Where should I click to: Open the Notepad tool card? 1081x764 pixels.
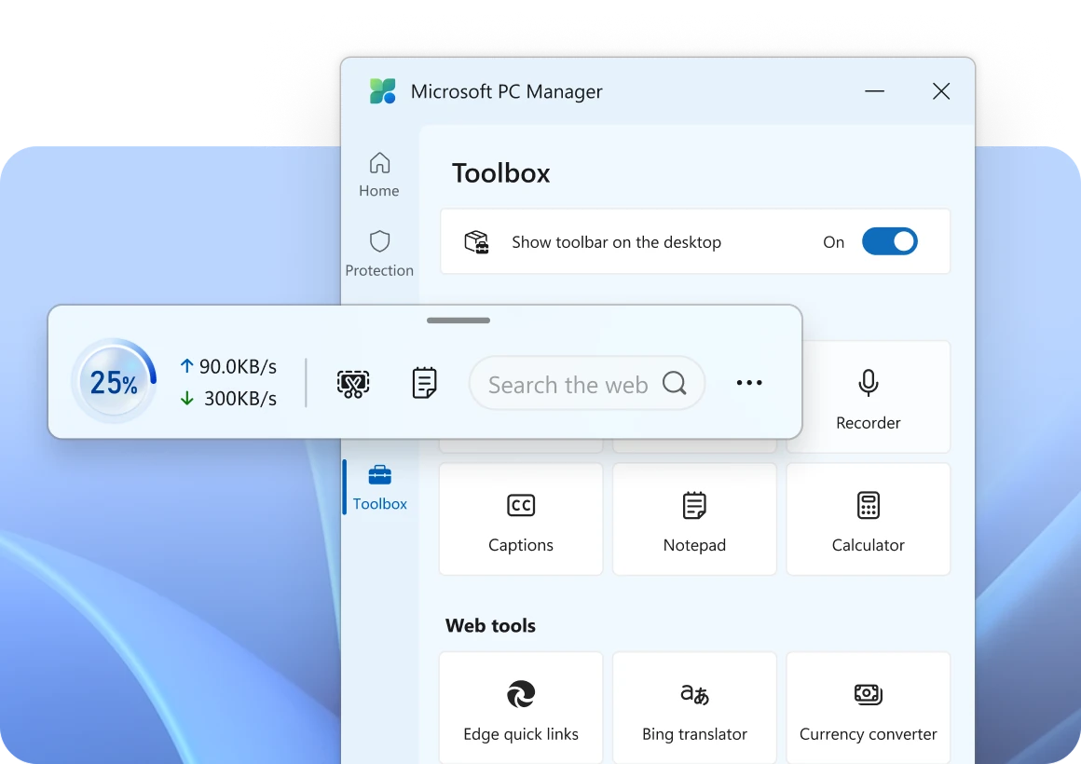pyautogui.click(x=694, y=519)
